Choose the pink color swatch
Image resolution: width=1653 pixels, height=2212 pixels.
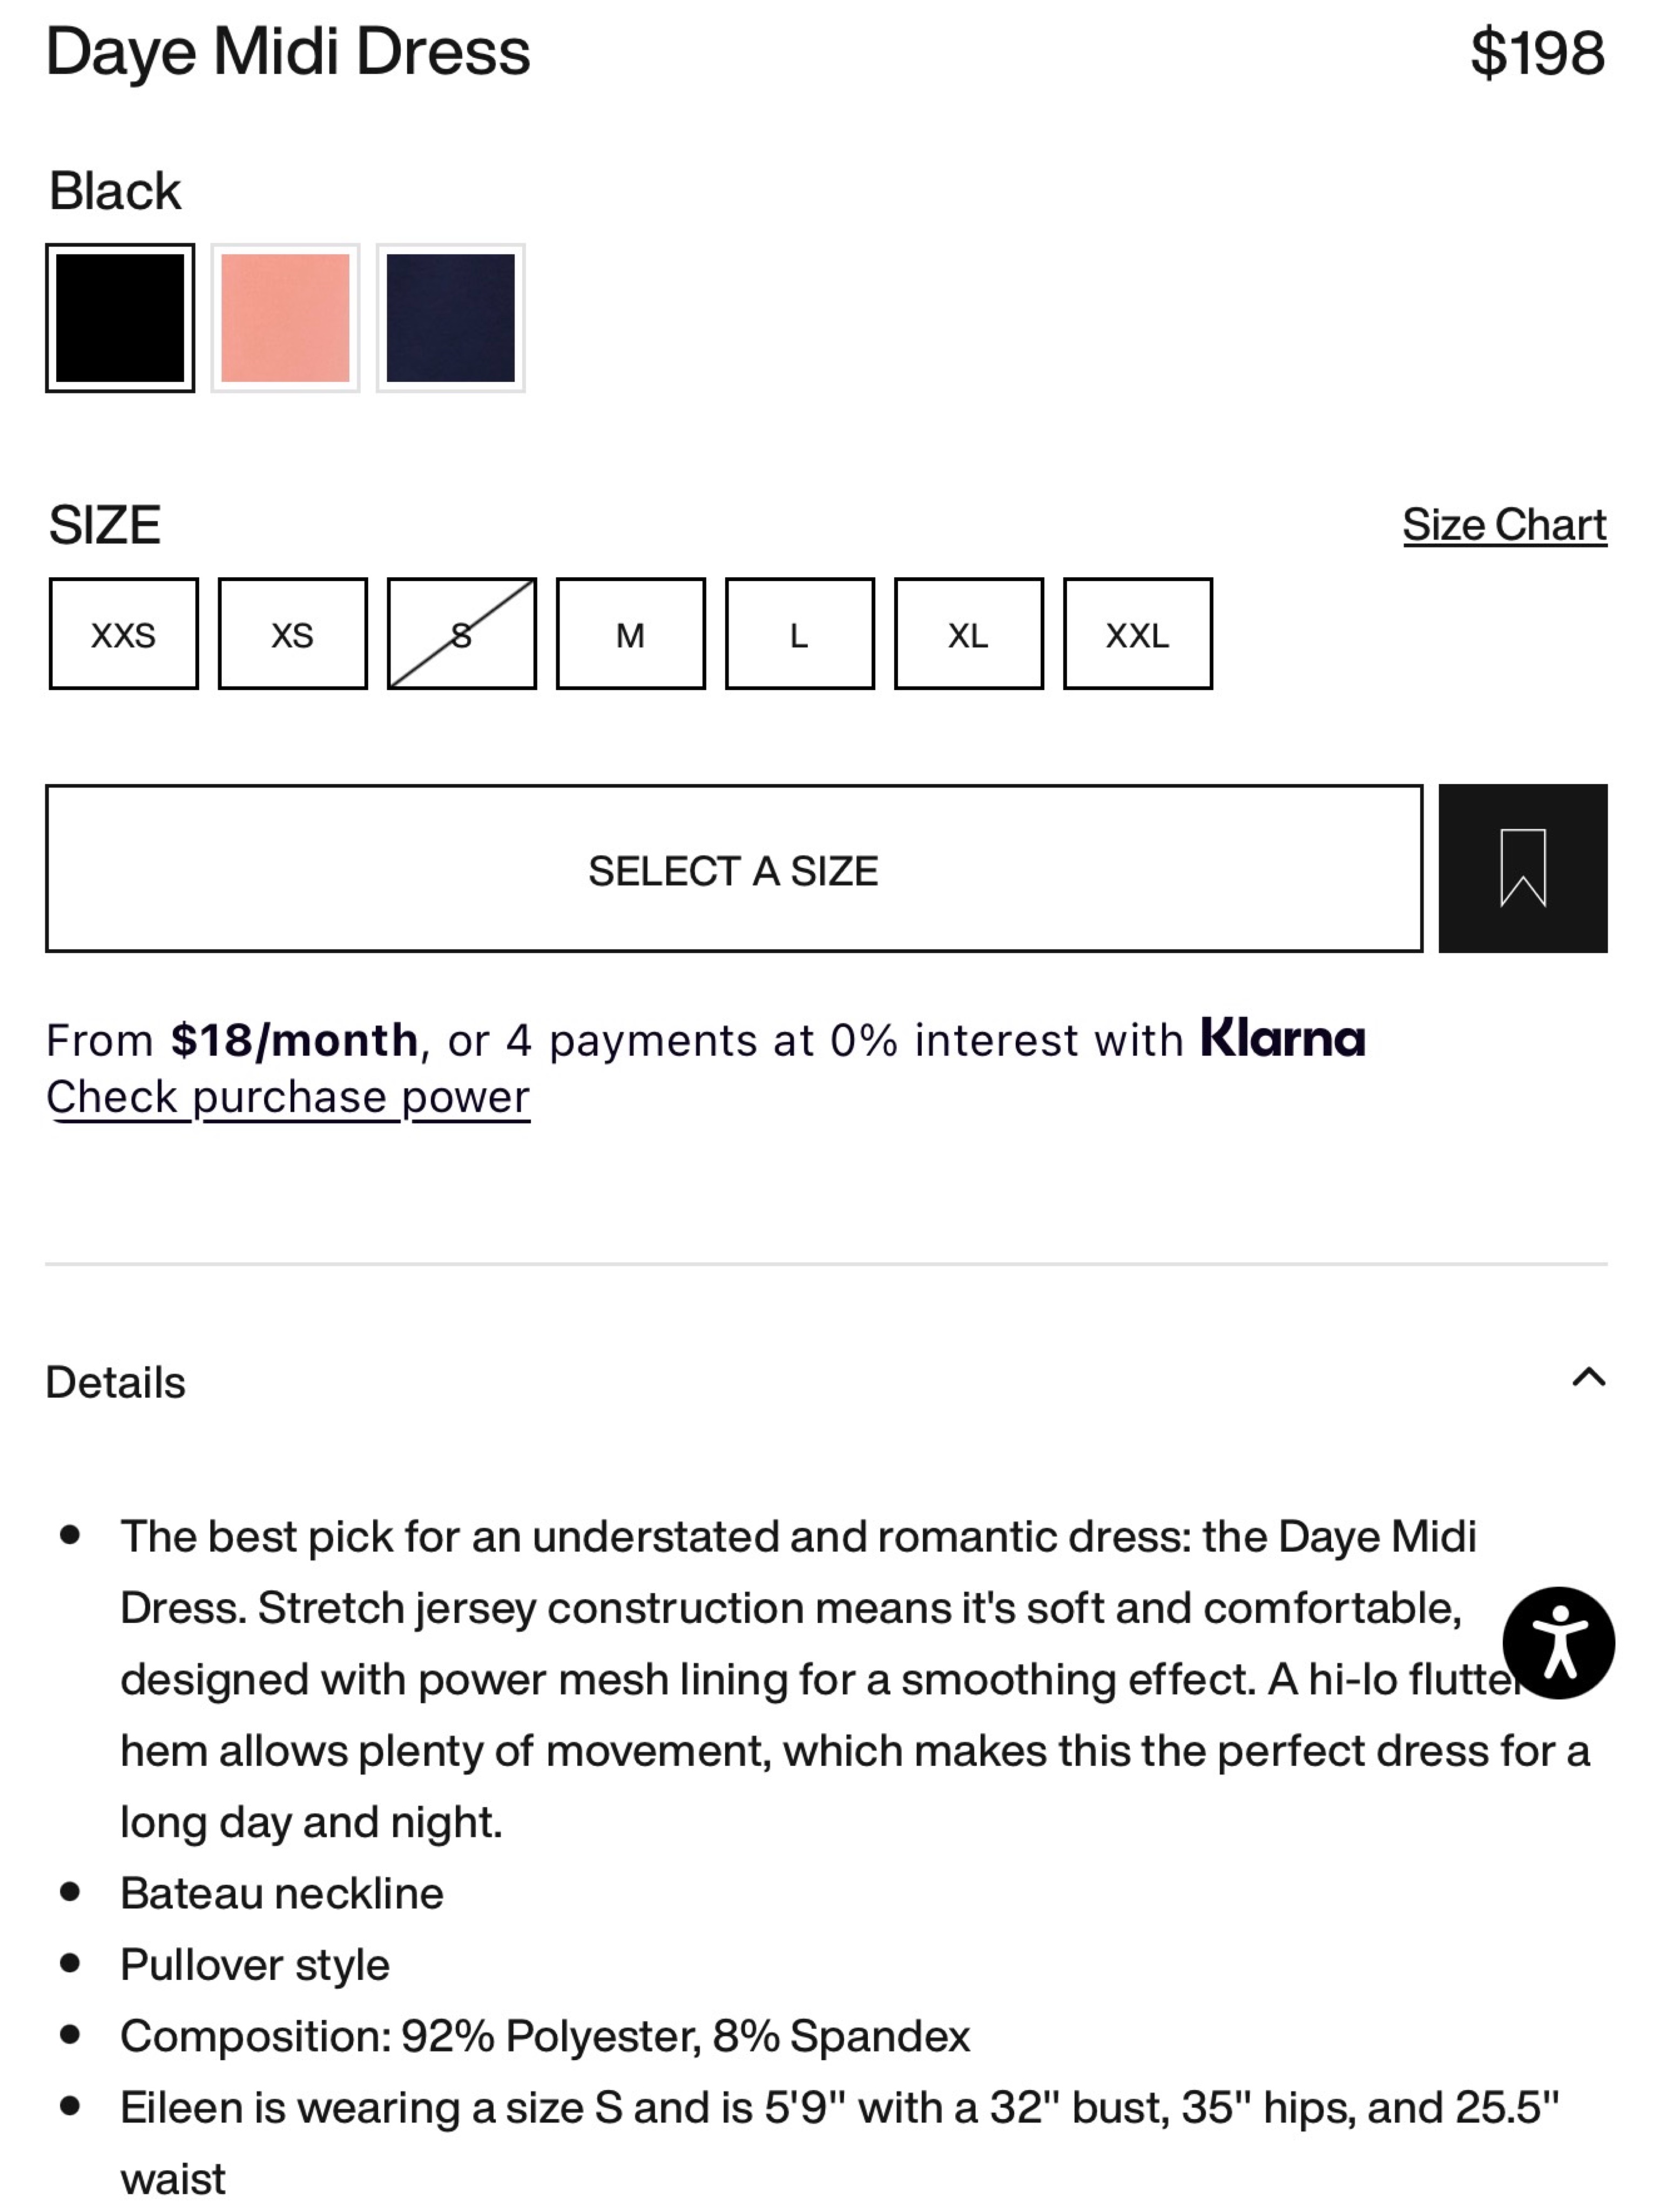pyautogui.click(x=285, y=318)
